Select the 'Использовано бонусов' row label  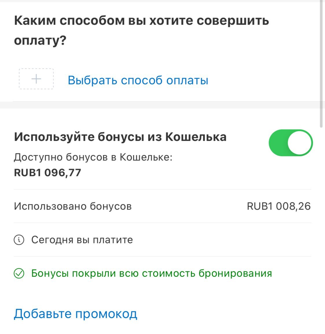(73, 206)
